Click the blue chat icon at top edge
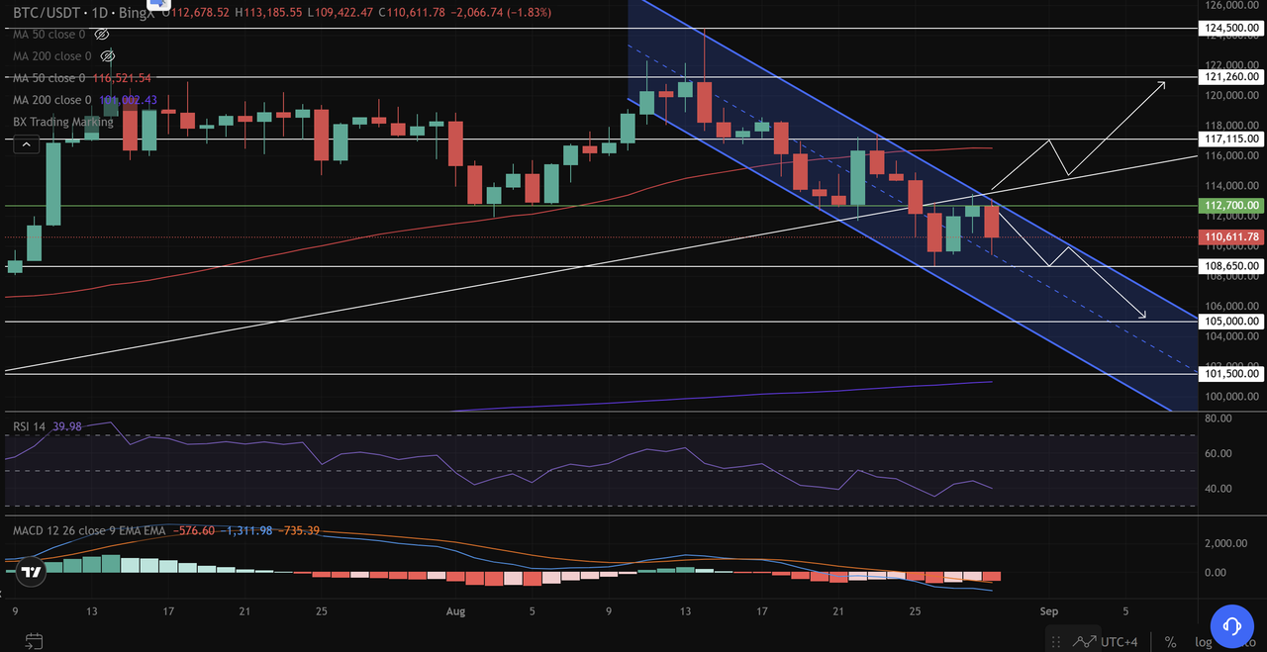This screenshot has height=652, width=1267. coord(157,5)
